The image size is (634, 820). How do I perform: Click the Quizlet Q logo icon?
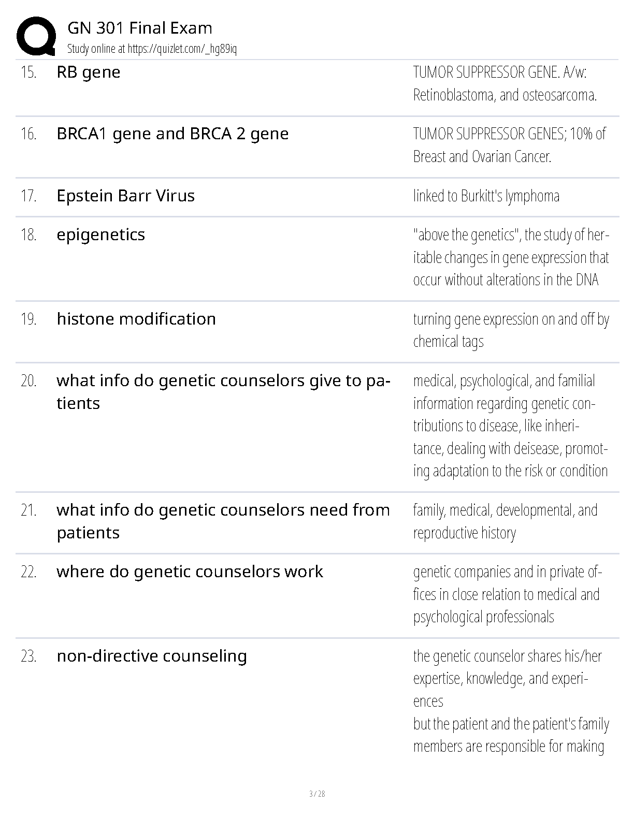click(x=36, y=36)
